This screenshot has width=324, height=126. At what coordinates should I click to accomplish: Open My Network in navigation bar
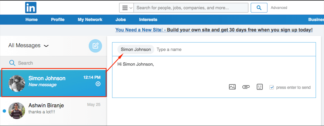[x=90, y=20]
